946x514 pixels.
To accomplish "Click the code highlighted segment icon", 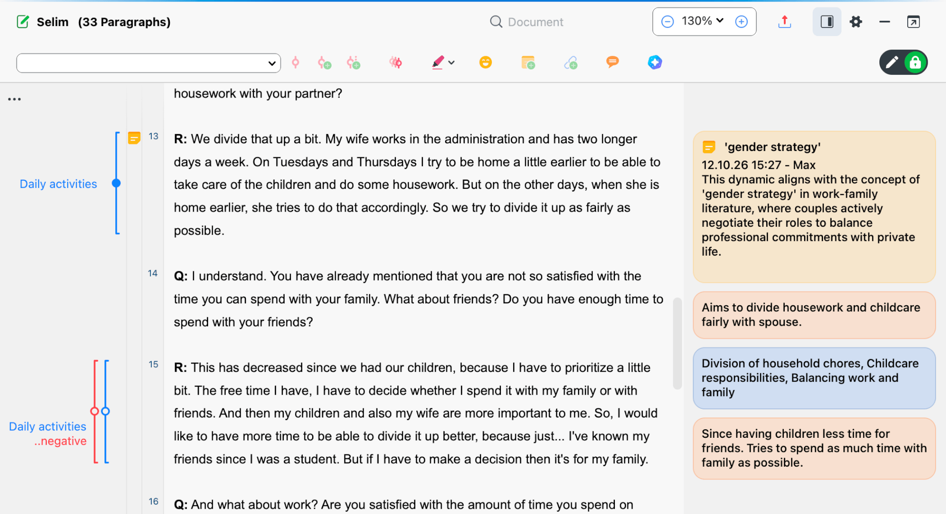I will (x=296, y=62).
